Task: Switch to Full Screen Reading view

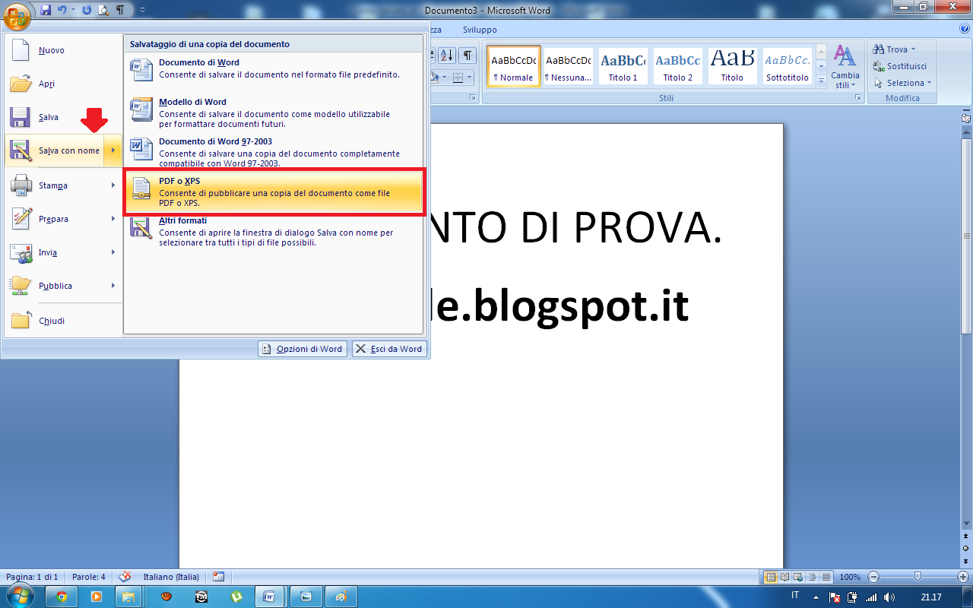Action: 784,577
